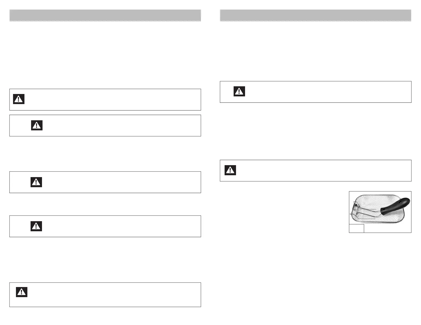Screen dimensions: 421x325
Task: Click the lower warning icon on the right page
Action: [x=230, y=170]
